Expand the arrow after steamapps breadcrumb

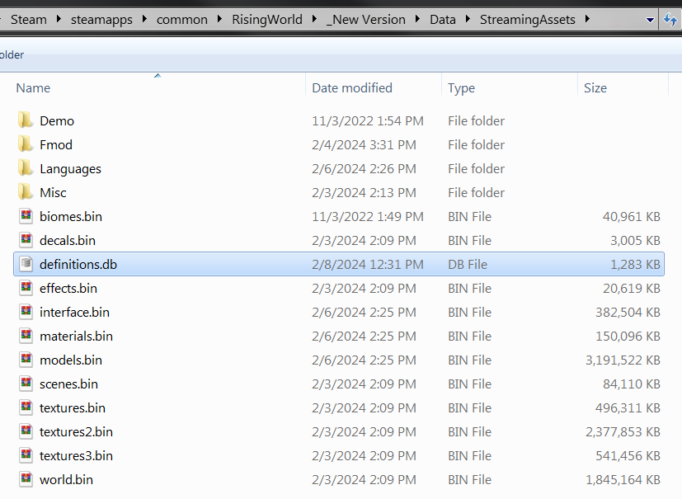[144, 19]
